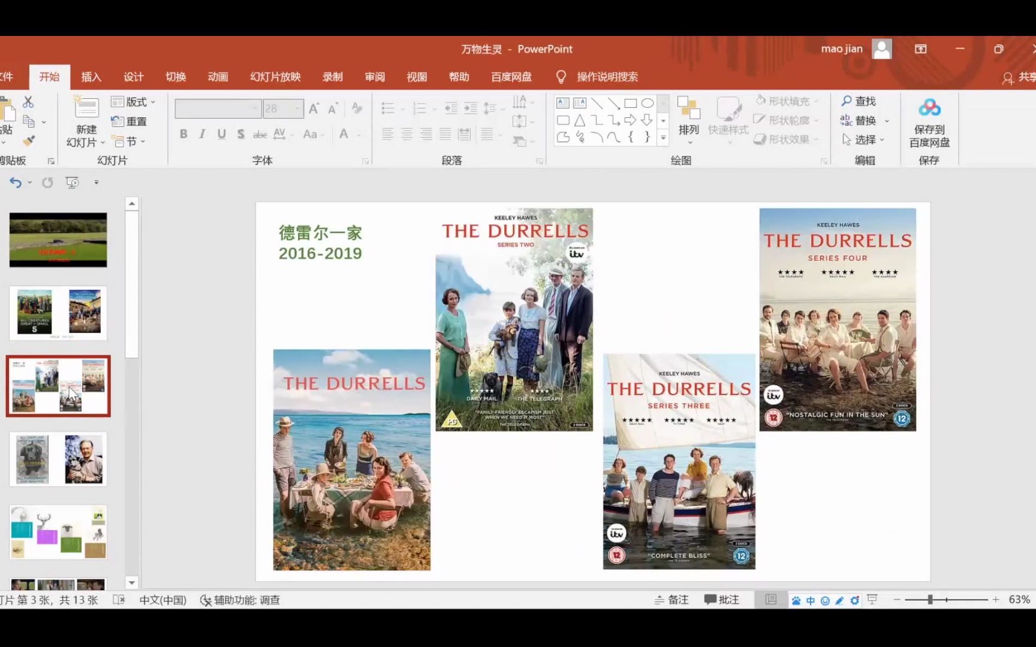Screen dimensions: 1036x647
Task: Click the Redo/repeat icon in quick access toolbar
Action: pos(47,183)
